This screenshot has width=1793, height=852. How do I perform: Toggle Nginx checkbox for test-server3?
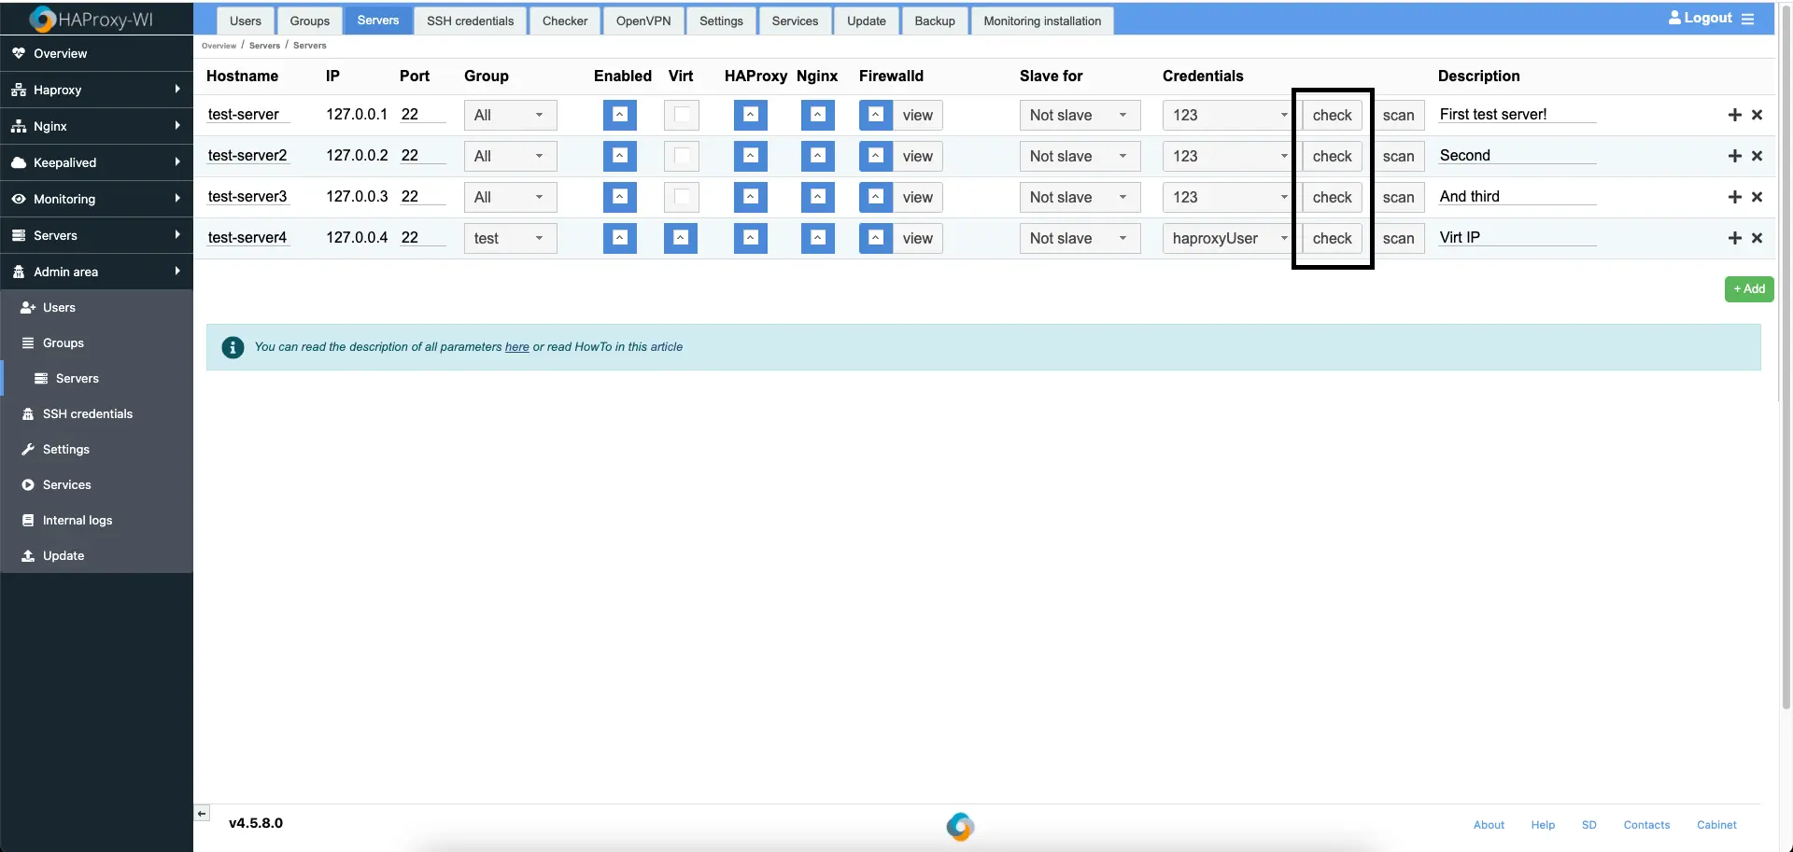(817, 197)
